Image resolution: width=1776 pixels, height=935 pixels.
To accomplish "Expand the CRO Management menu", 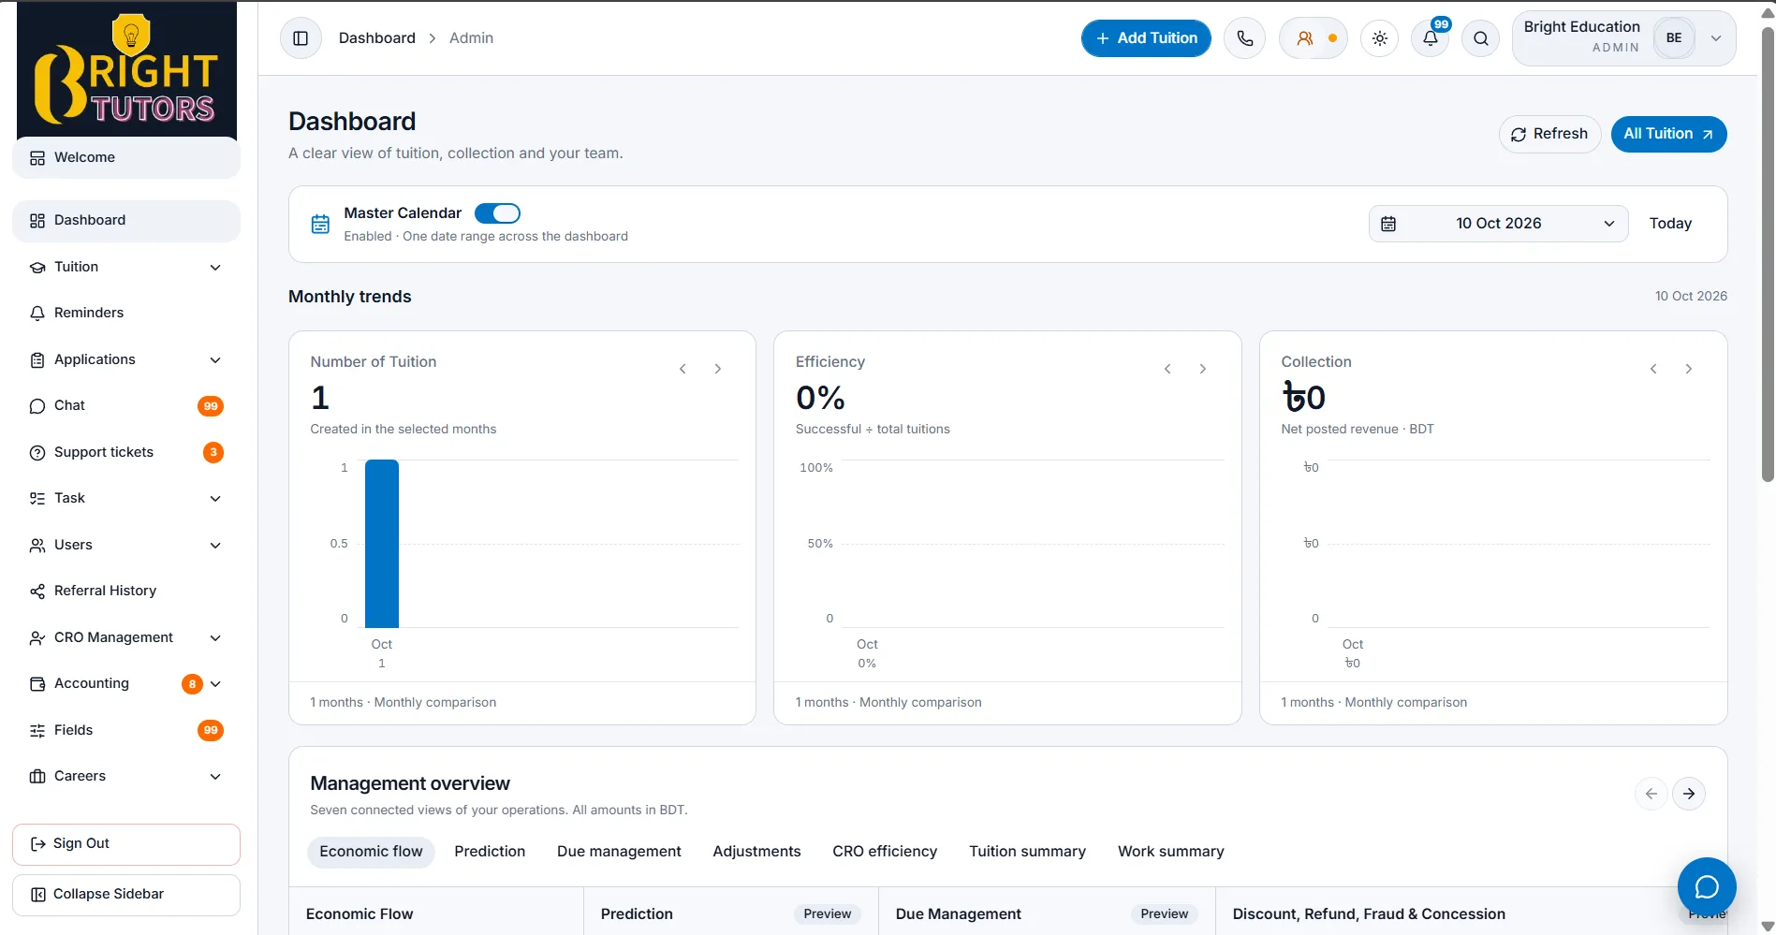I will pos(126,637).
